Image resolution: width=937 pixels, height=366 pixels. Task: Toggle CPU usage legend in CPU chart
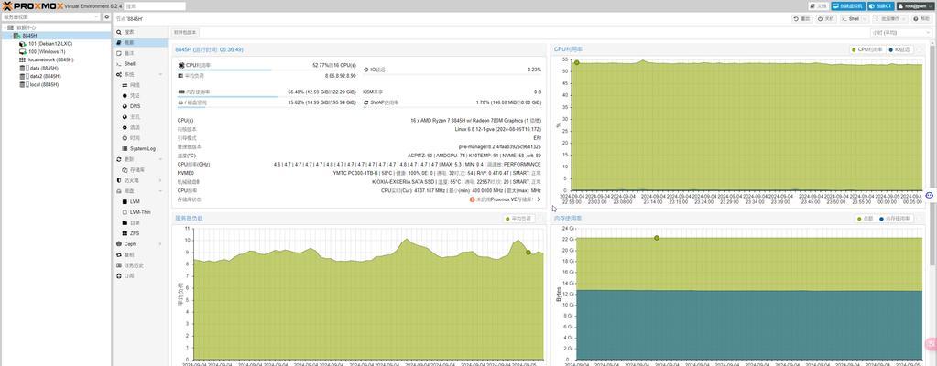[867, 50]
